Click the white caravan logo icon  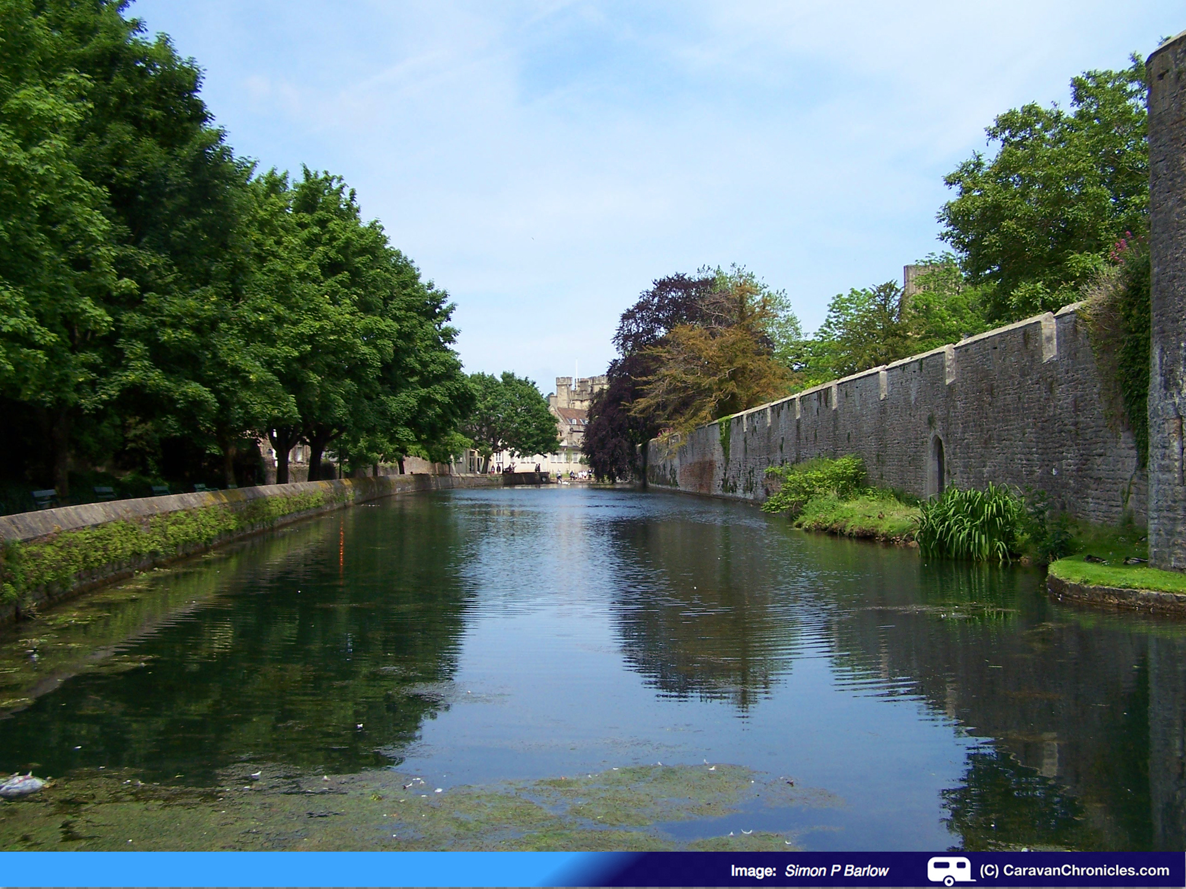[x=951, y=870]
